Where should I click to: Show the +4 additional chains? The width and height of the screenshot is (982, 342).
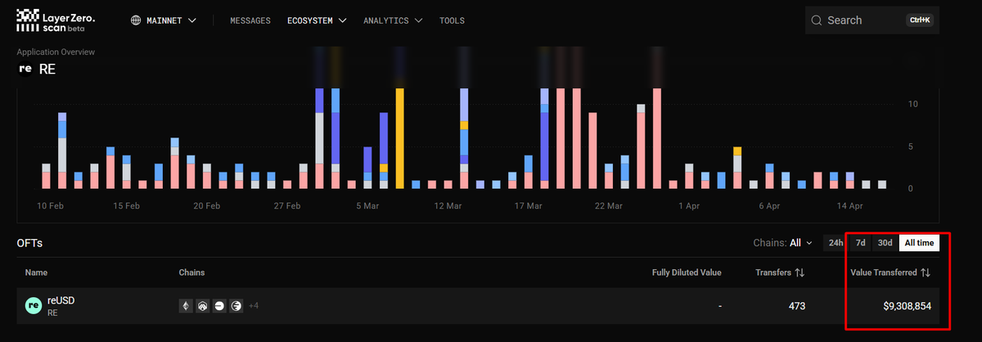[x=254, y=306]
